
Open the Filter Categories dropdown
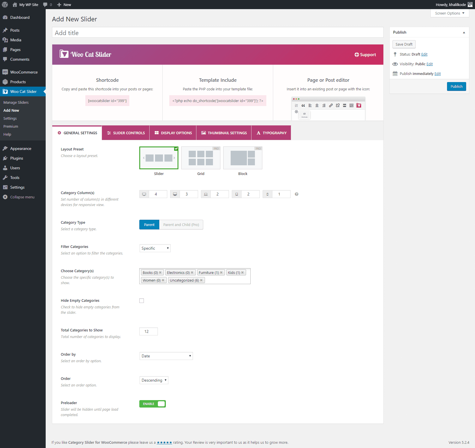coord(155,248)
